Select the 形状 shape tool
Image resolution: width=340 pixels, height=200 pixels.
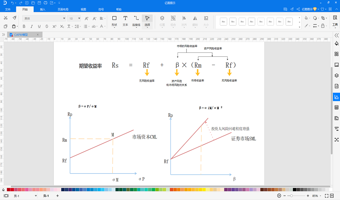tap(114, 21)
